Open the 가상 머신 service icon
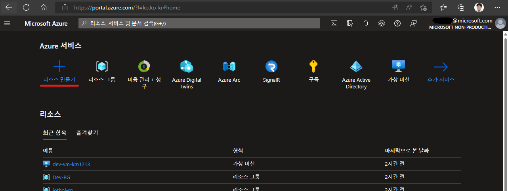The height and width of the screenshot is (191, 508). 398,66
